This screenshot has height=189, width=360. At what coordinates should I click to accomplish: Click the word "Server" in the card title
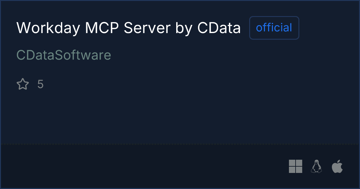pyautogui.click(x=147, y=28)
